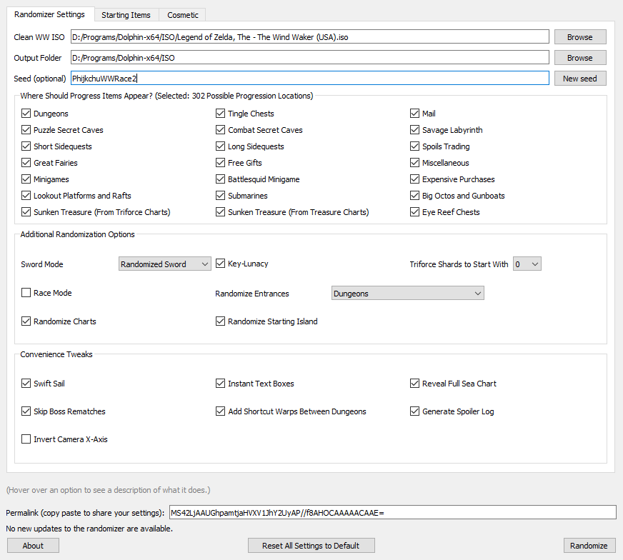This screenshot has height=560, width=623.
Task: Click the Output Folder path field
Action: tap(310, 58)
